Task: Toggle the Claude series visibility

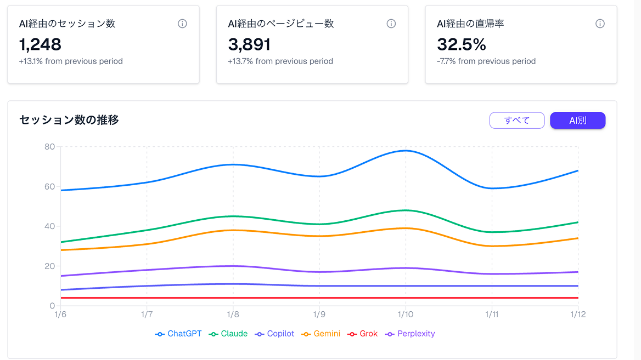Action: (x=228, y=333)
